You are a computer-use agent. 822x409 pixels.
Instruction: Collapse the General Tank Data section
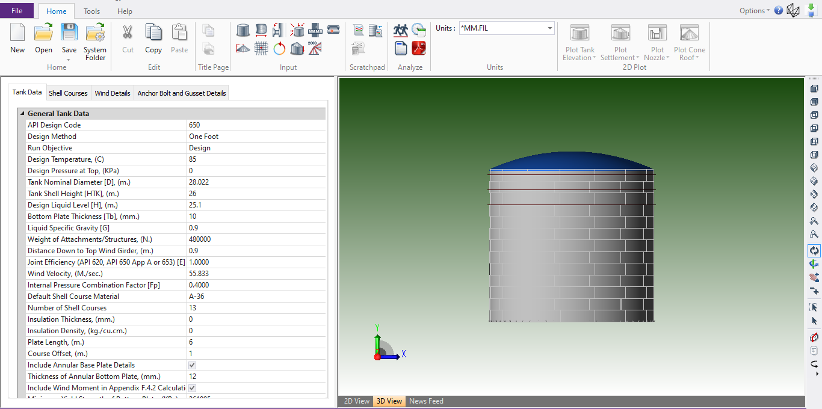(x=23, y=114)
